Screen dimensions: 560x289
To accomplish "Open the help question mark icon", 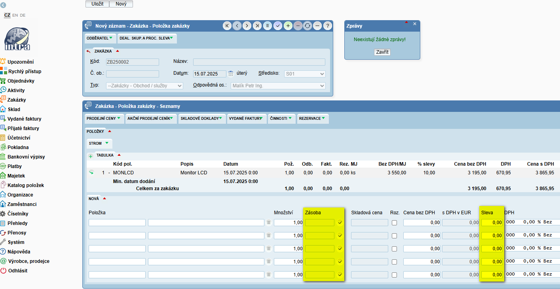I will click(x=327, y=26).
